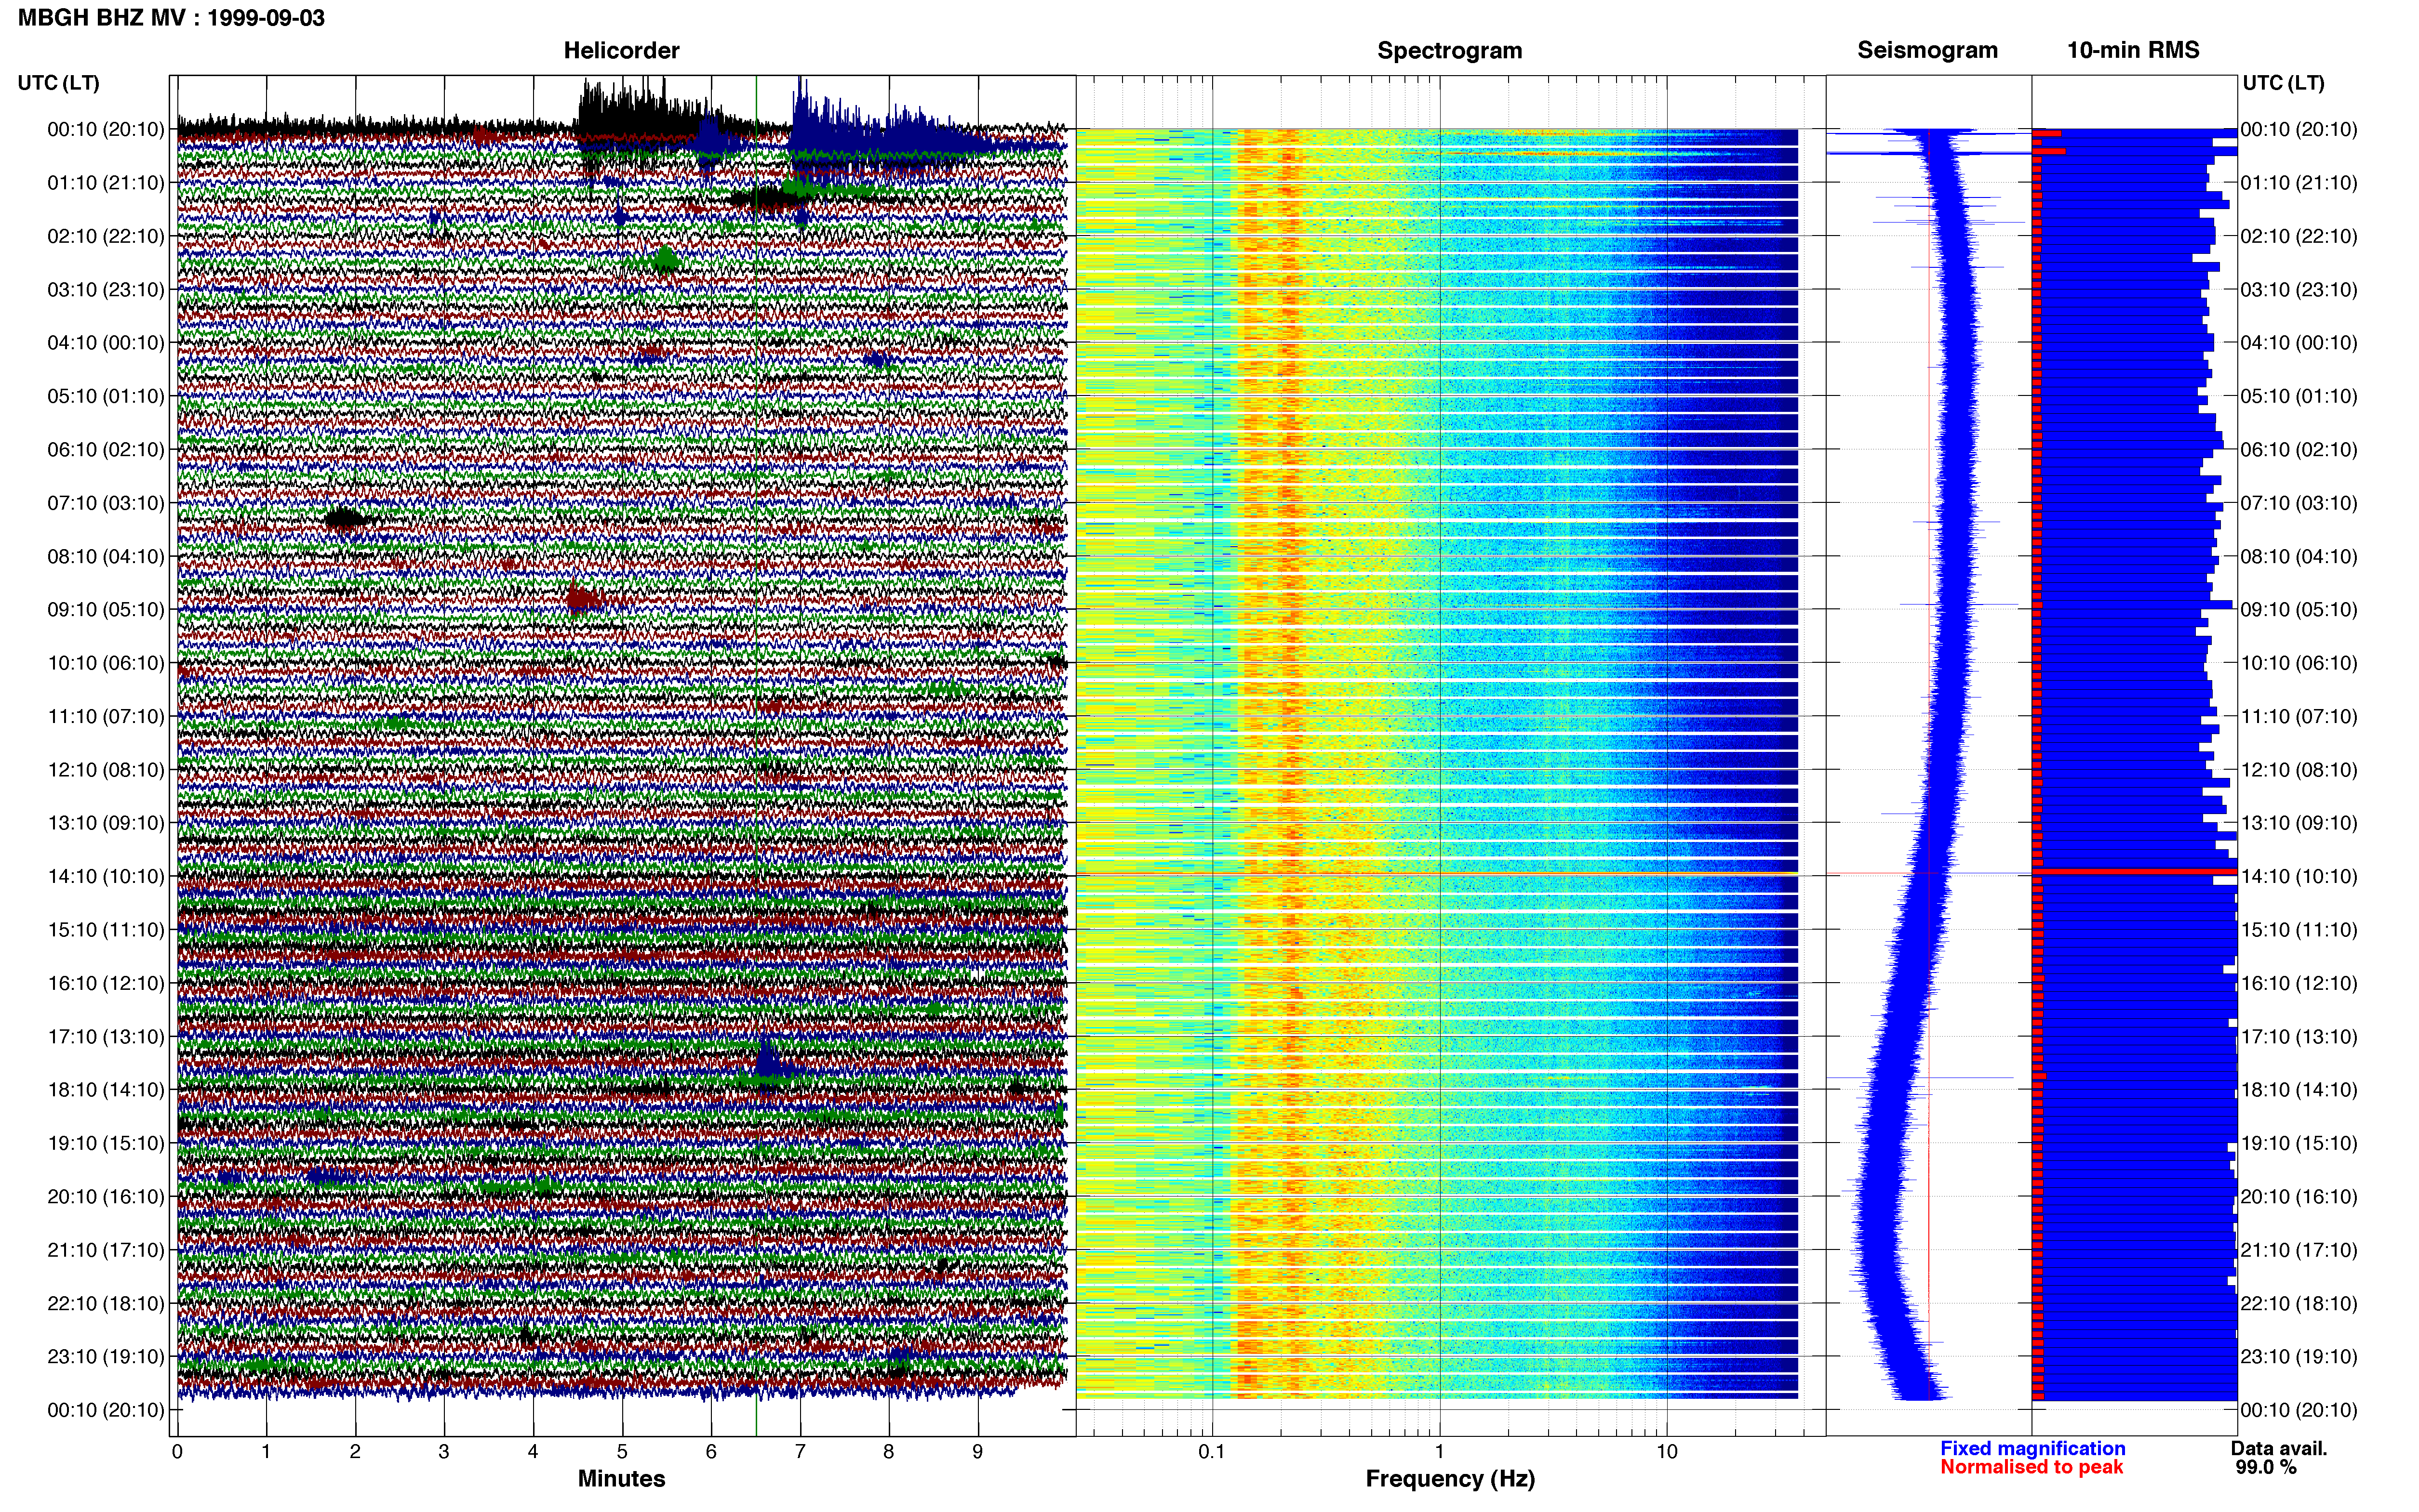Click left-axis time label 05:10 (01:10)

(x=106, y=396)
